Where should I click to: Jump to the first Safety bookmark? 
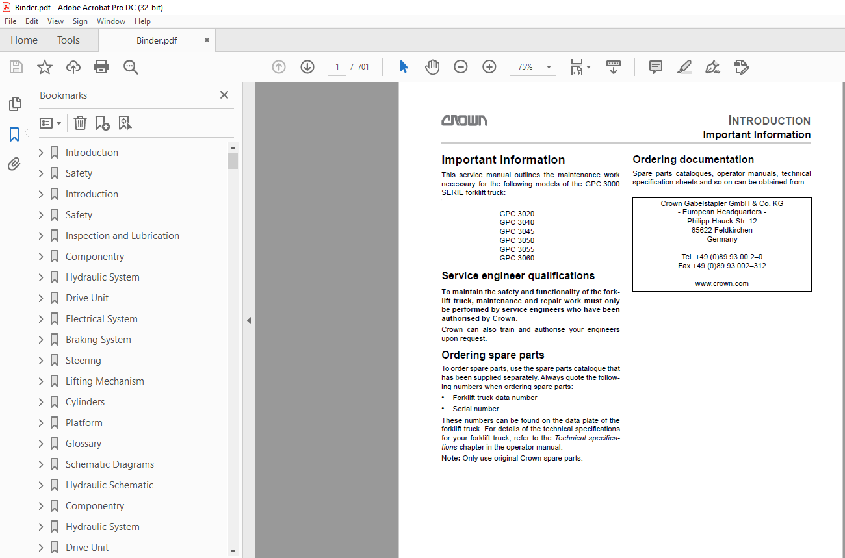(x=79, y=173)
